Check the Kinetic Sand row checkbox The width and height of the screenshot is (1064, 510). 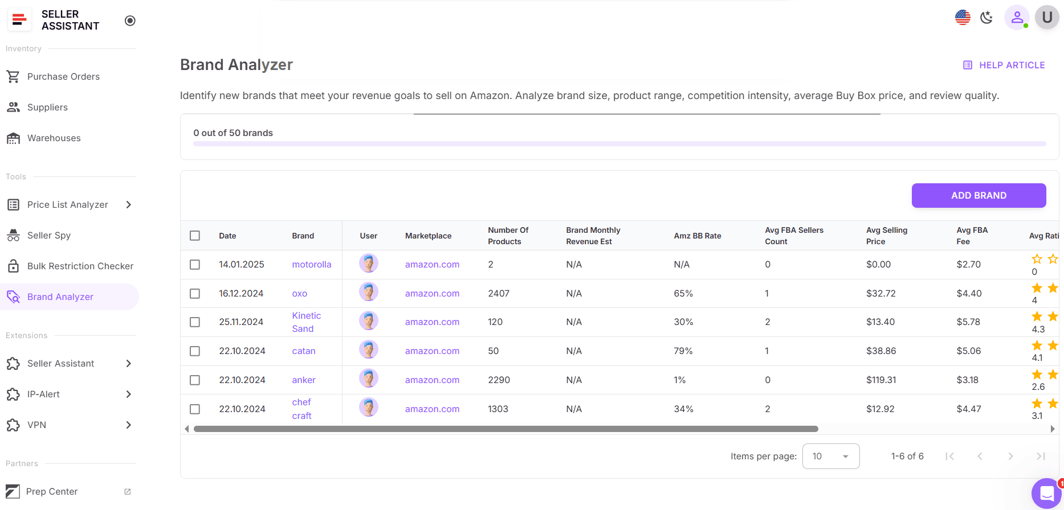coord(195,322)
